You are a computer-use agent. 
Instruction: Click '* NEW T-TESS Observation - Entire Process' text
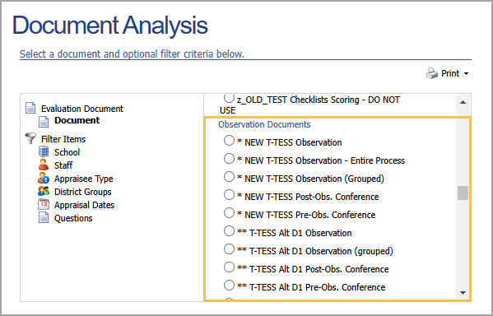click(x=321, y=160)
